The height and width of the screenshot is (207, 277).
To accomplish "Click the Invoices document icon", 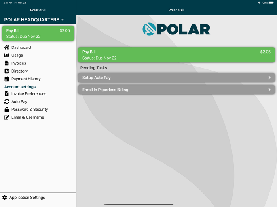I will coord(7,63).
